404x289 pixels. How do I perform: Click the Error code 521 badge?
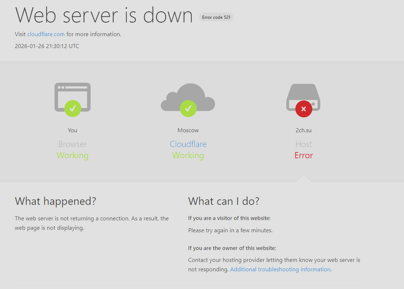216,17
